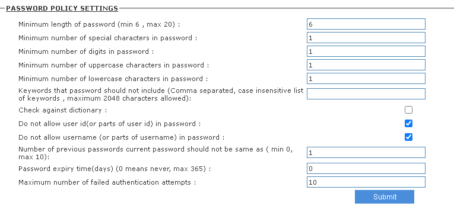Uncheck Do not allow username checkbox
This screenshot has height=216, width=454.
point(408,137)
